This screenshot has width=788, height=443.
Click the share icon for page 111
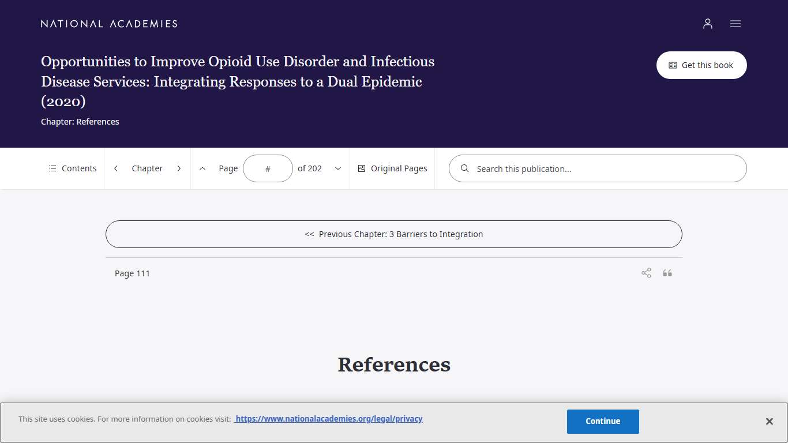click(646, 272)
